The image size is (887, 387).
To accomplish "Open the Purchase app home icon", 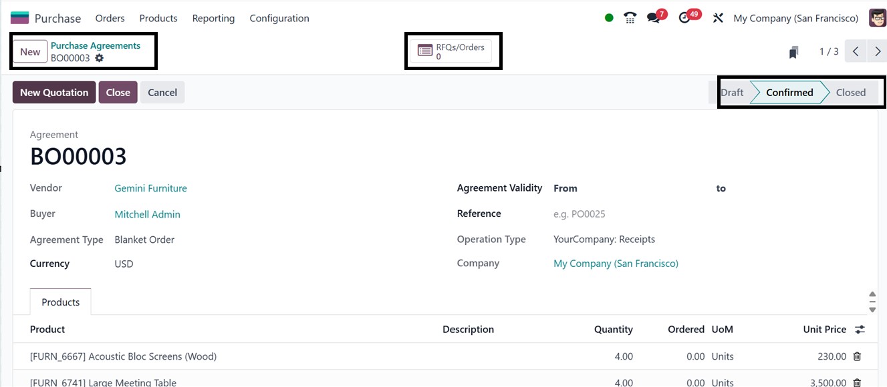I will pos(20,18).
